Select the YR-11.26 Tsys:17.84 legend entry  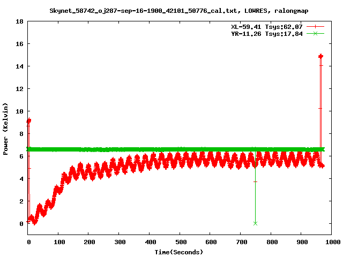[x=267, y=34]
